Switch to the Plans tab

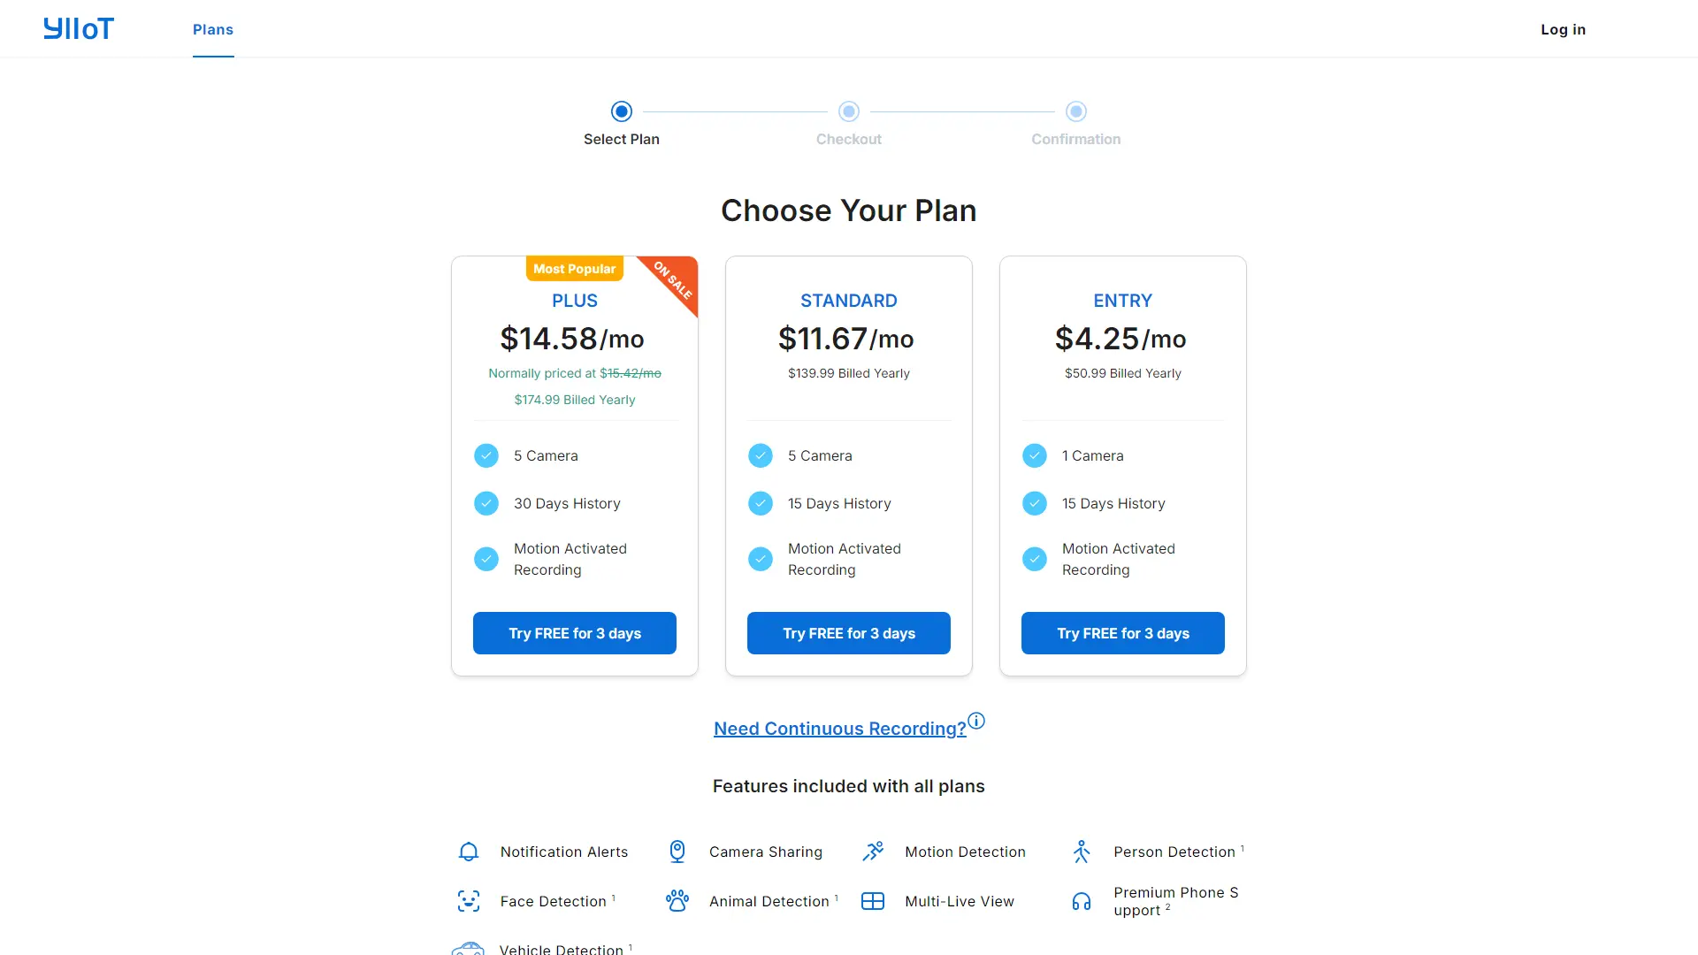[212, 29]
